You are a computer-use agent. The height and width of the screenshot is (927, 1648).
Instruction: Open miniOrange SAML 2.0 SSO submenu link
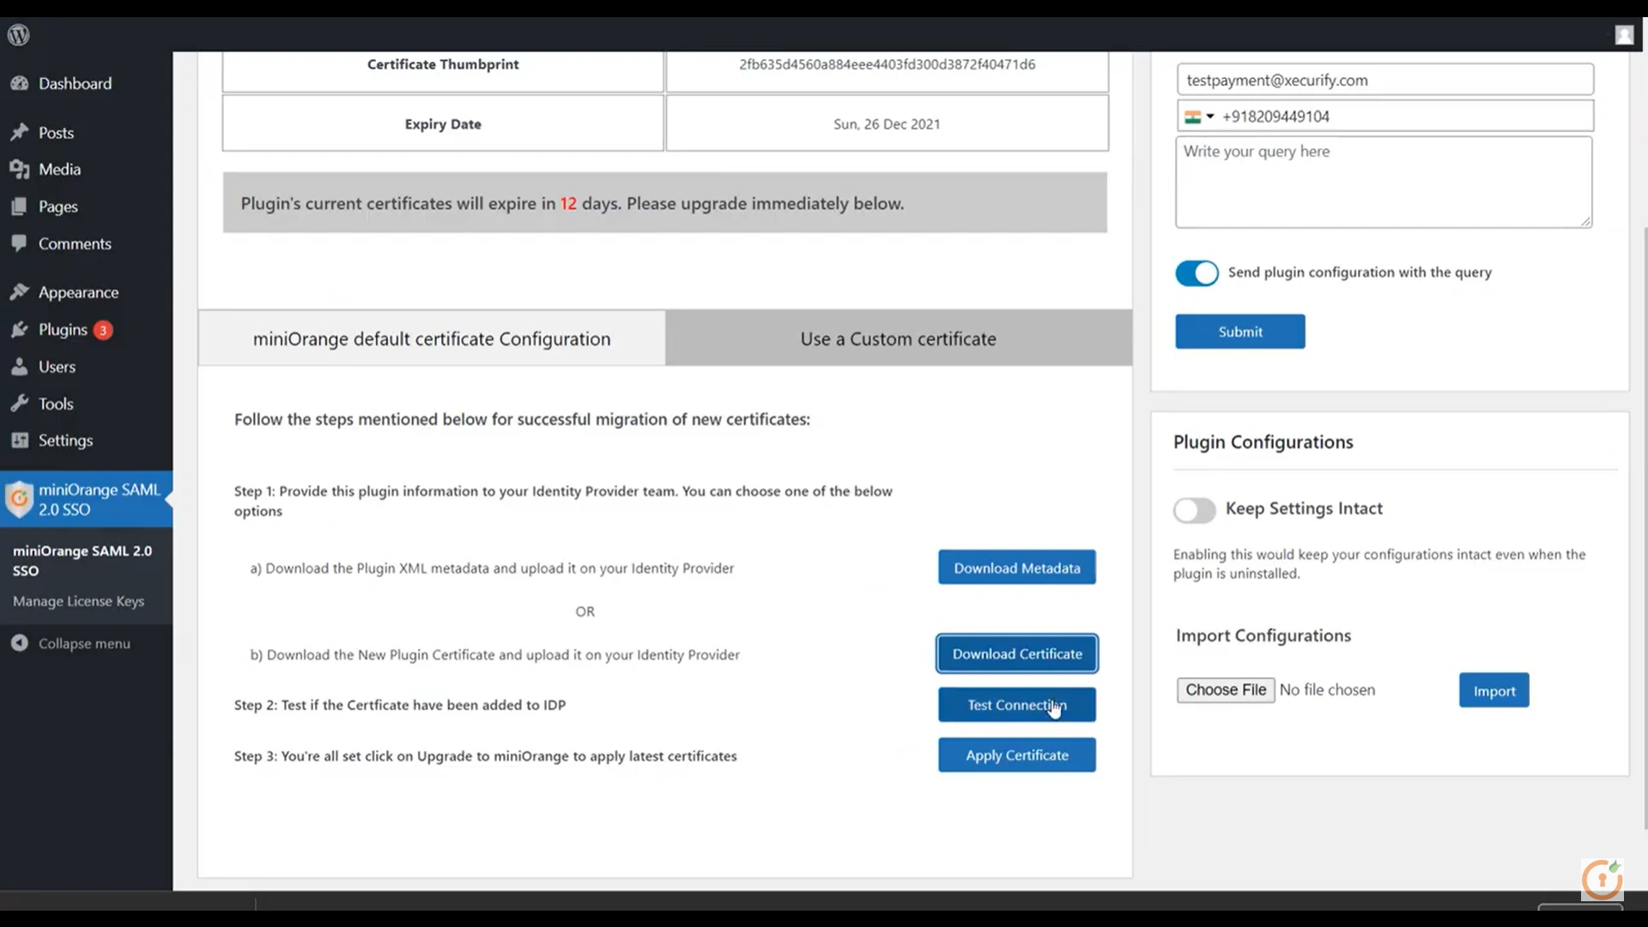[x=82, y=560]
